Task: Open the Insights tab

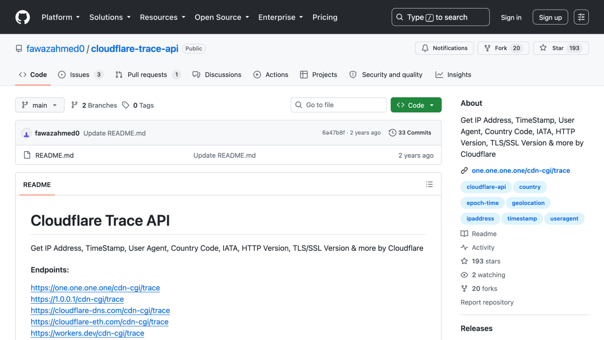Action: click(454, 75)
